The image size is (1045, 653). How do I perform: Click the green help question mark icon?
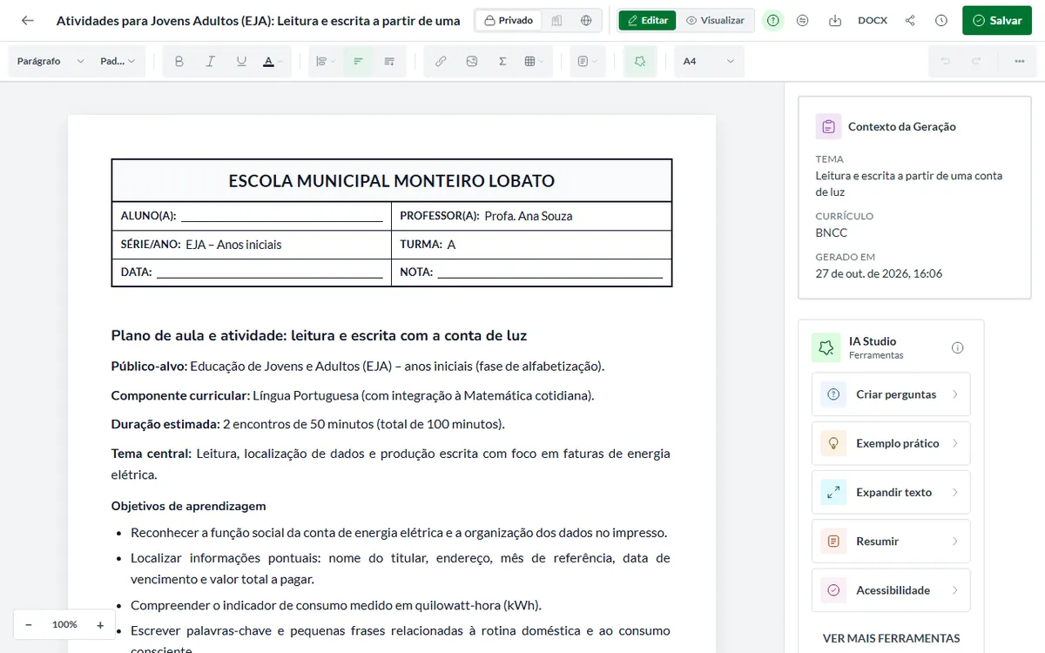[772, 20]
